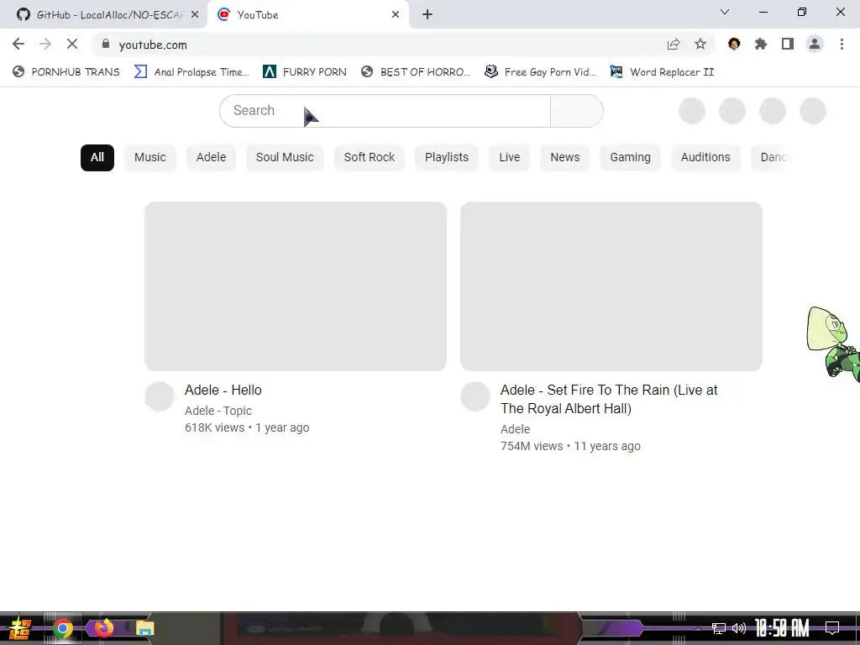The image size is (860, 645).
Task: Open the notification center icon
Action: 832,628
